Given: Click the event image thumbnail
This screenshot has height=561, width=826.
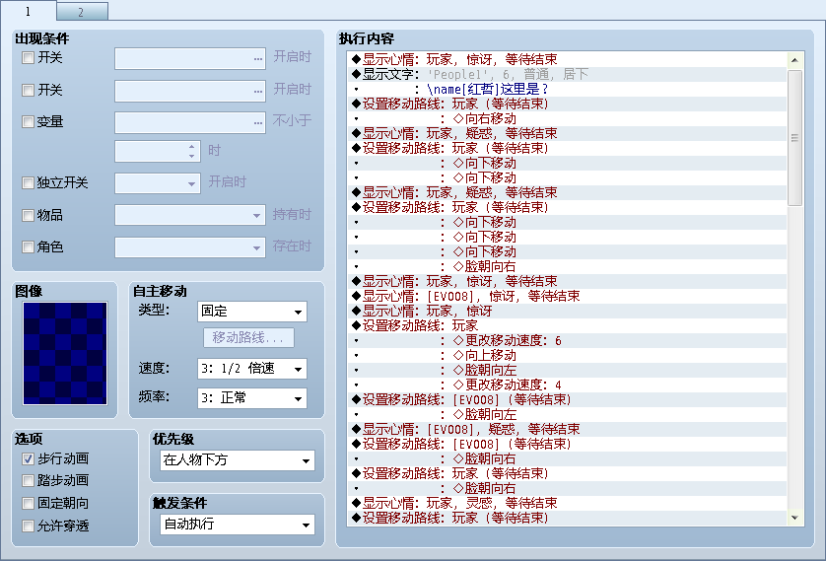Looking at the screenshot, I should point(65,353).
